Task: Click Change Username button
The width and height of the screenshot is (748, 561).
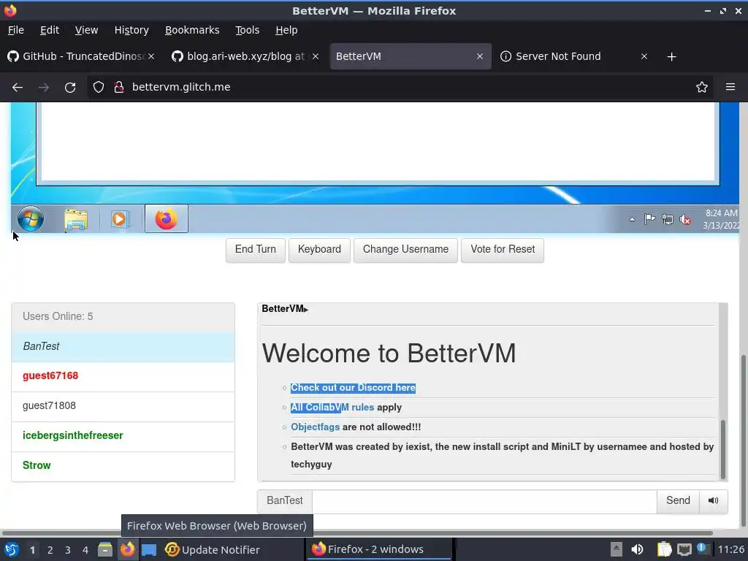Action: [405, 250]
